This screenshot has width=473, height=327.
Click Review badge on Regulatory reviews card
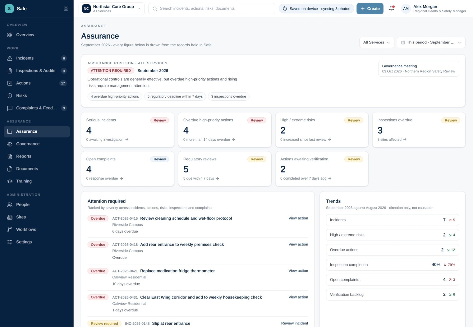[x=257, y=159]
